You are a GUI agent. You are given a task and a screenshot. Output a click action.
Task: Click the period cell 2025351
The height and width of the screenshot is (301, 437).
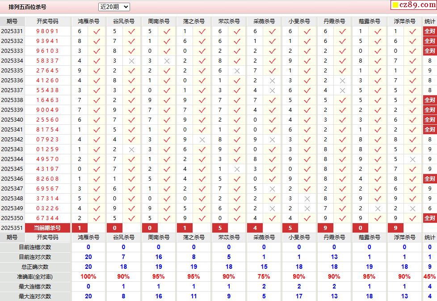(x=12, y=228)
